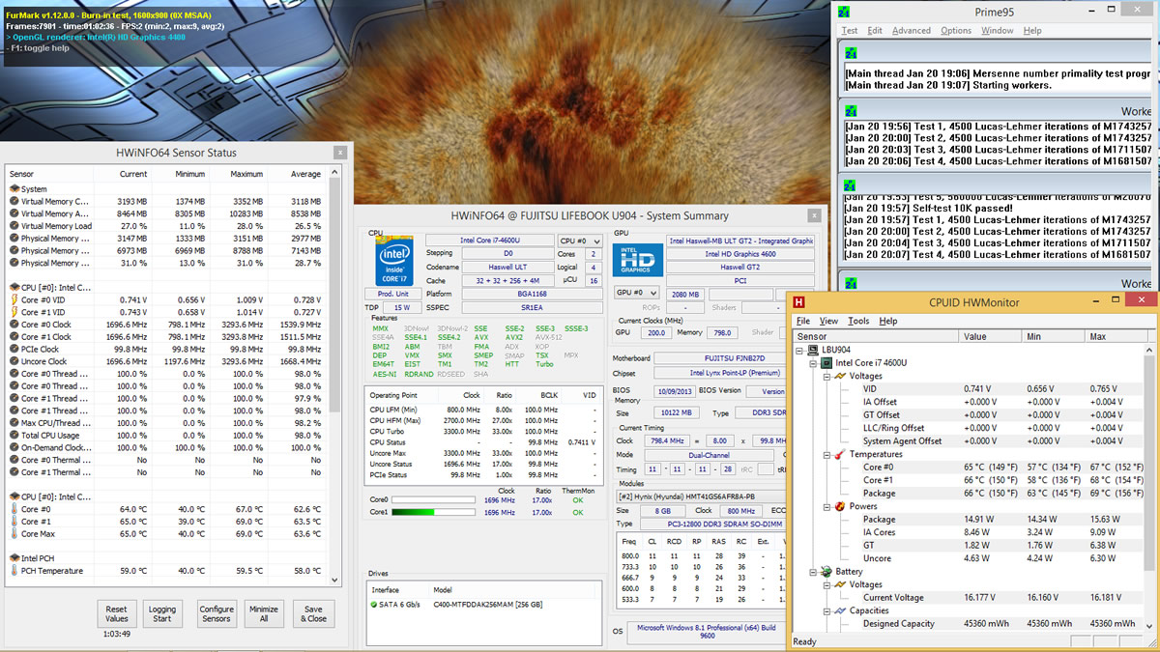Viewport: 1160px width, 652px height.
Task: Collapse the Capacities node under Battery
Action: pyautogui.click(x=827, y=610)
